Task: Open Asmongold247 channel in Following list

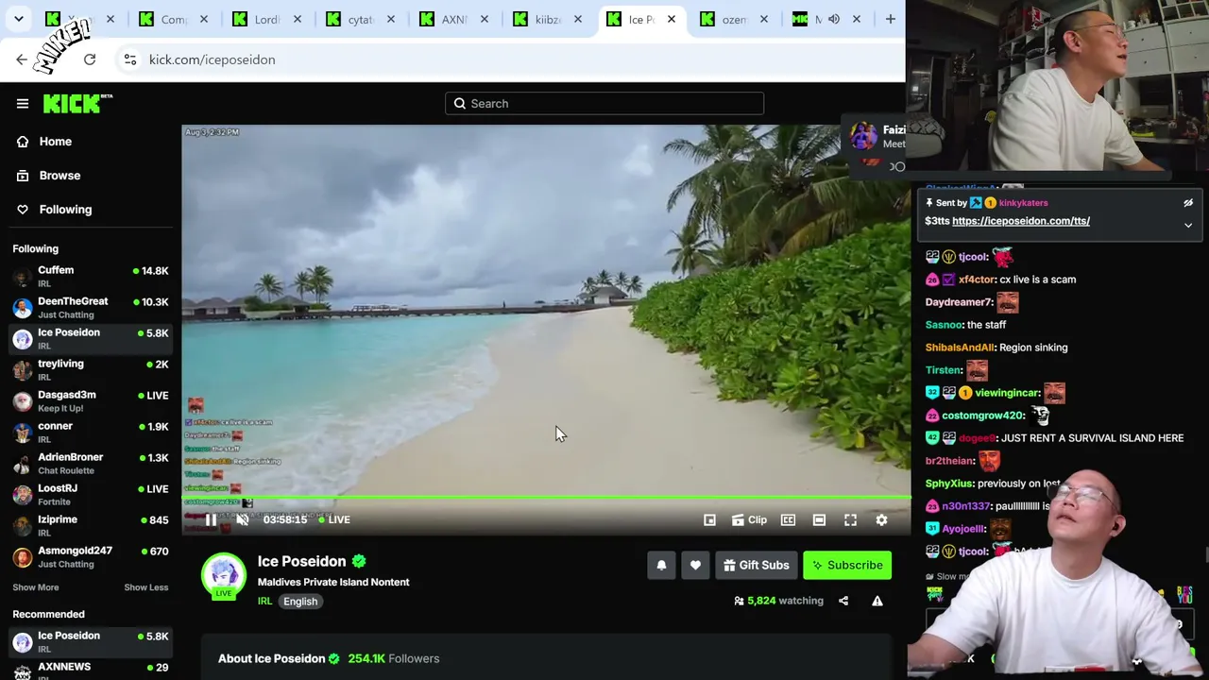Action: click(91, 557)
